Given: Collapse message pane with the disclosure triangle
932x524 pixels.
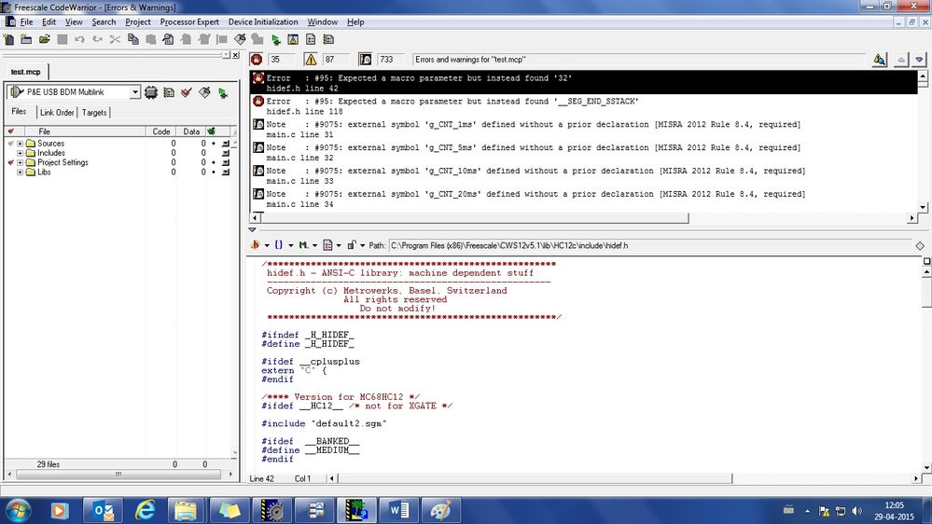Looking at the screenshot, I should tap(252, 230).
